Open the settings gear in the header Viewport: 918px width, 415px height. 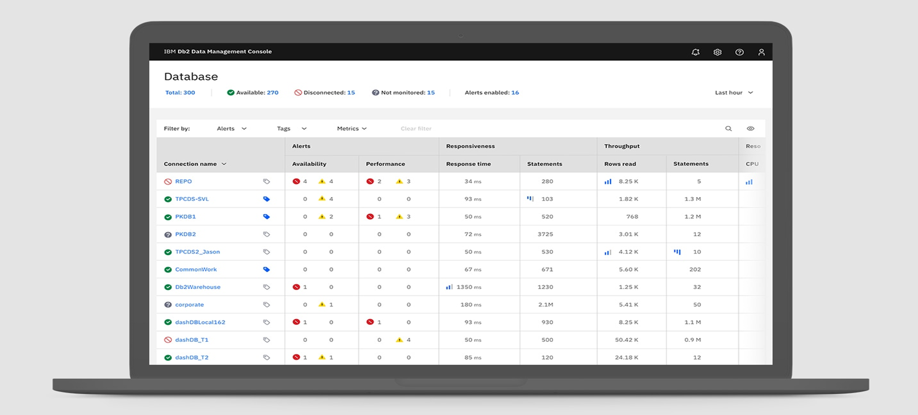click(717, 52)
